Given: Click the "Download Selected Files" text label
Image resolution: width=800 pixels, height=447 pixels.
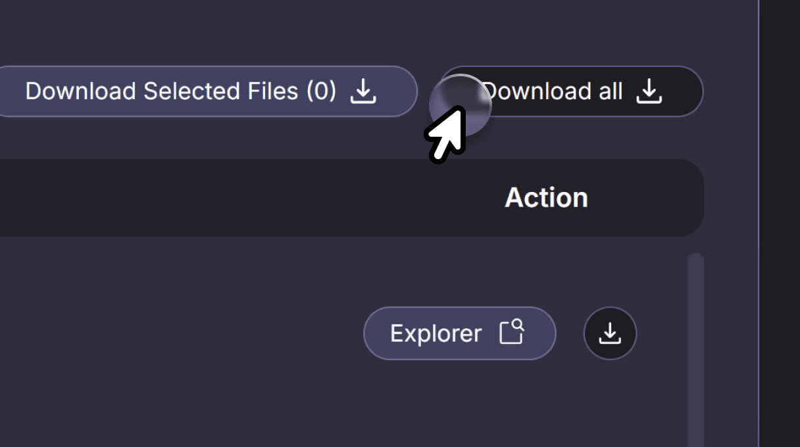Looking at the screenshot, I should [x=162, y=91].
